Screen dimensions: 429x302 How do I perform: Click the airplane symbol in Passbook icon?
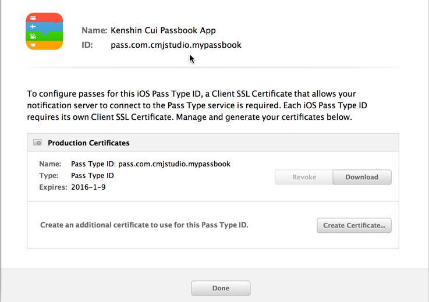point(33,27)
